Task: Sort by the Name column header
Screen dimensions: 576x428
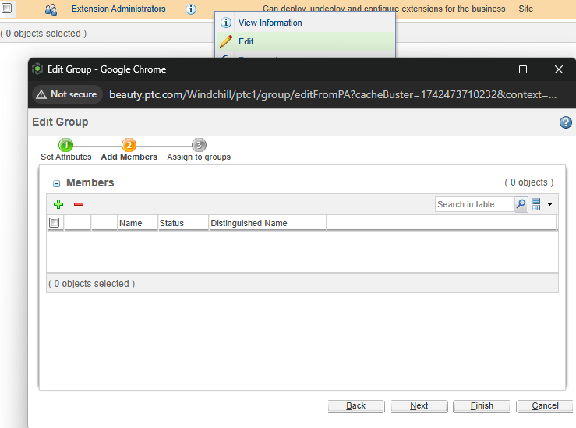Action: tap(138, 223)
